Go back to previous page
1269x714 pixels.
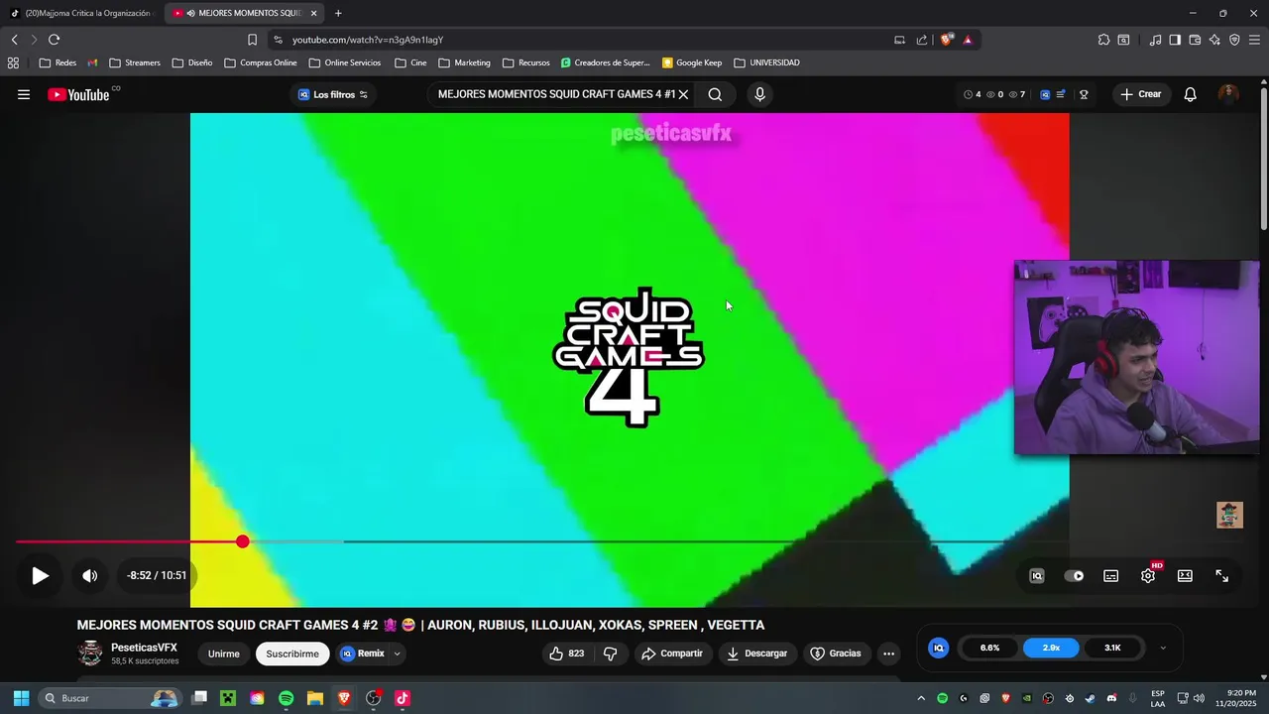click(14, 40)
